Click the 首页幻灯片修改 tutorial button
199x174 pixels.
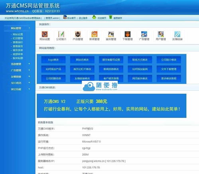coord(82,69)
